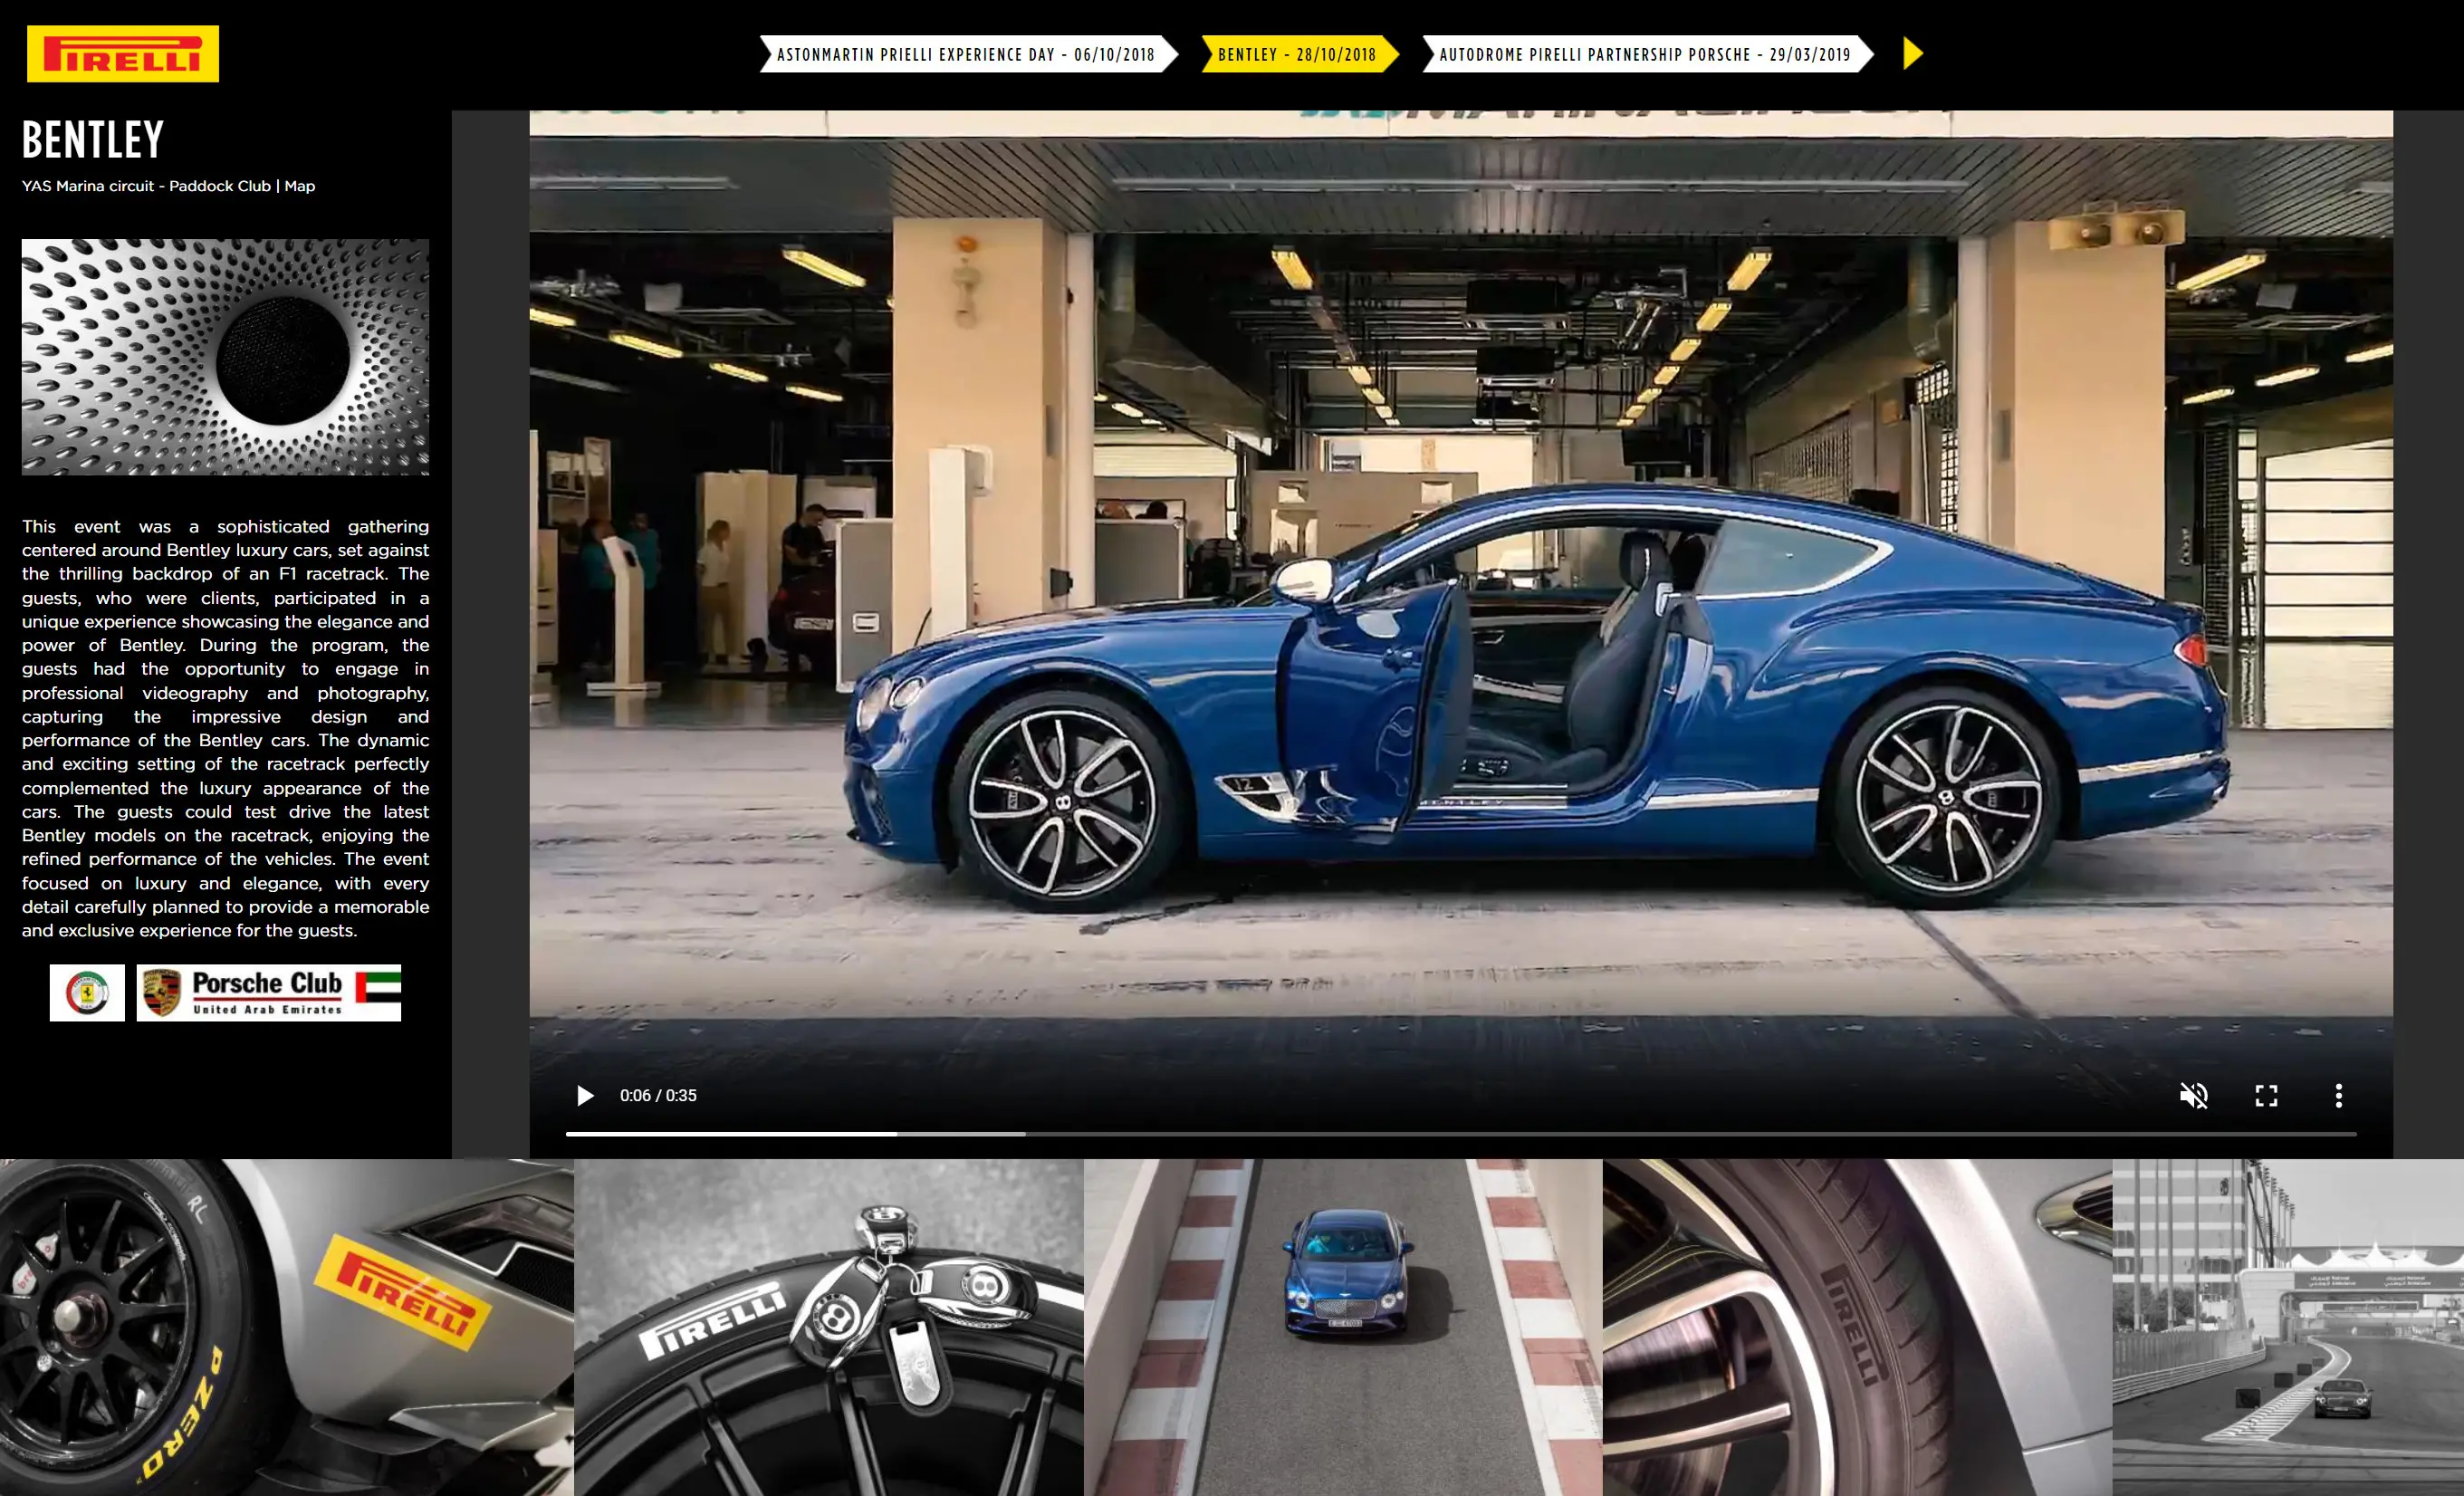2464x1496 pixels.
Task: Click the 0:06 / 0:35 time display
Action: 658,1096
